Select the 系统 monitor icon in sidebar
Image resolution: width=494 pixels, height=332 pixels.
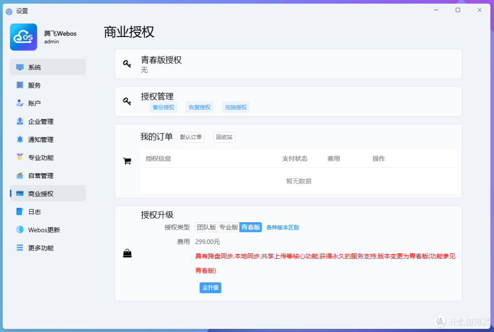coord(19,67)
